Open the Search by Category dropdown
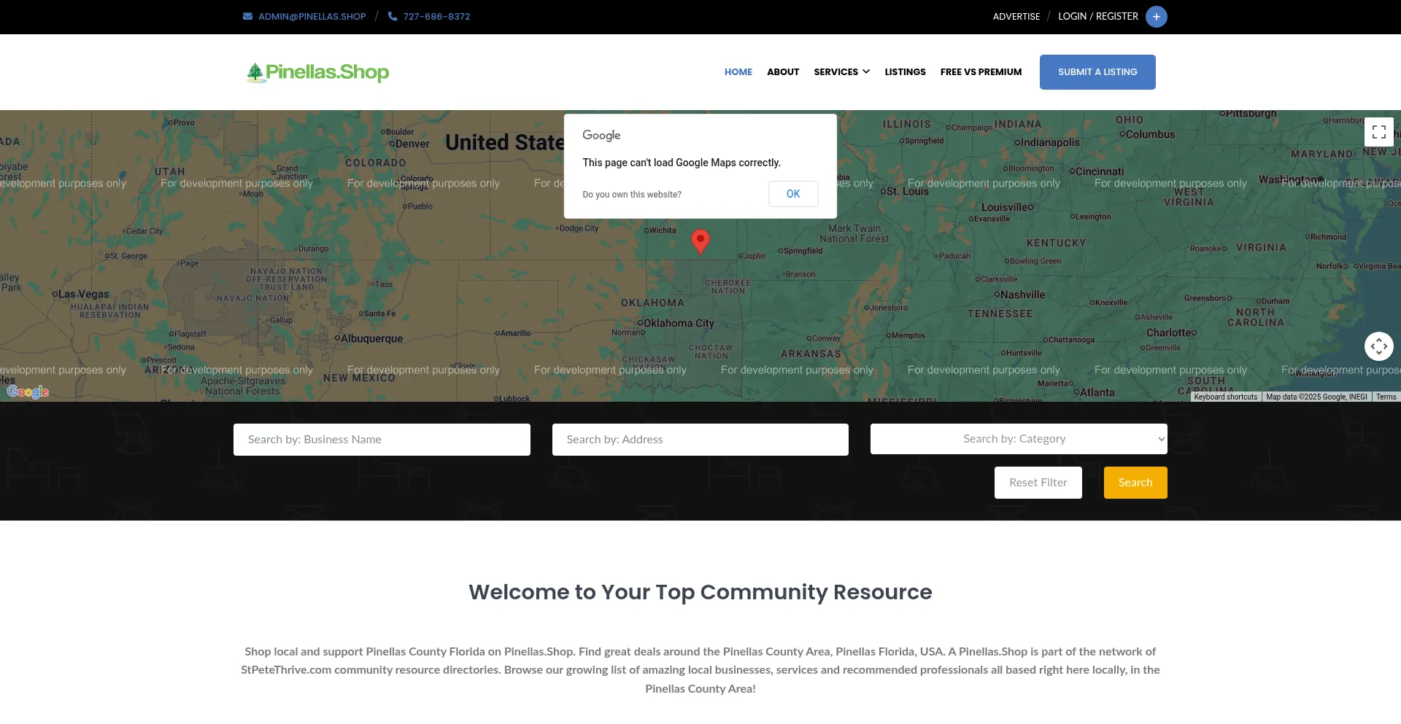Screen dimensions: 1401x724 1019,439
